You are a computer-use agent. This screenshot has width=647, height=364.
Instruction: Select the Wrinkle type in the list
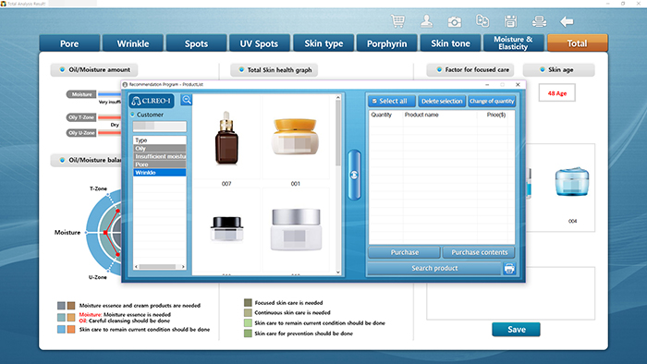click(159, 173)
